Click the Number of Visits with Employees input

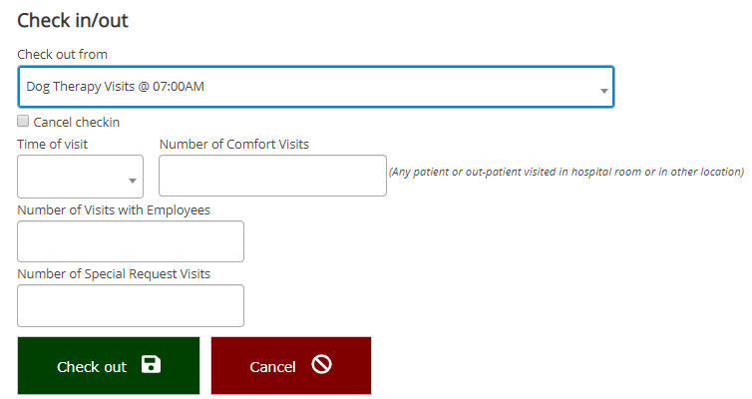pyautogui.click(x=131, y=241)
